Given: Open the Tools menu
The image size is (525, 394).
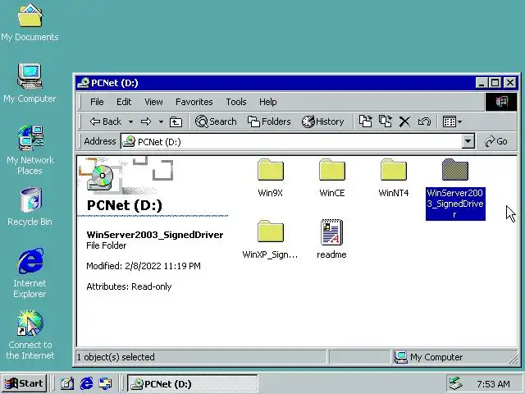Looking at the screenshot, I should 236,102.
